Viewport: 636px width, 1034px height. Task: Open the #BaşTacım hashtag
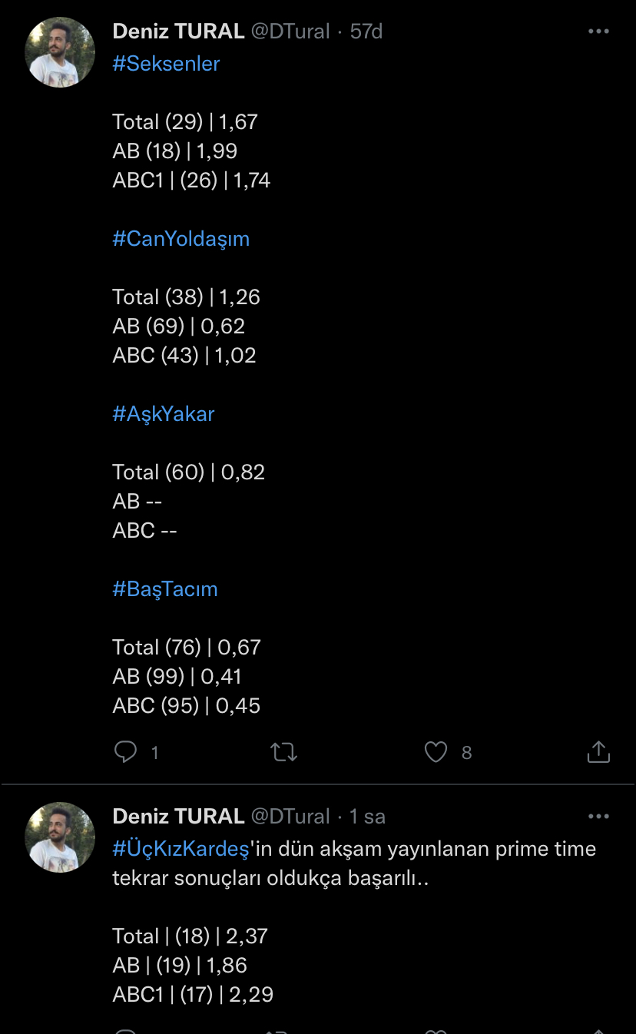coord(165,589)
